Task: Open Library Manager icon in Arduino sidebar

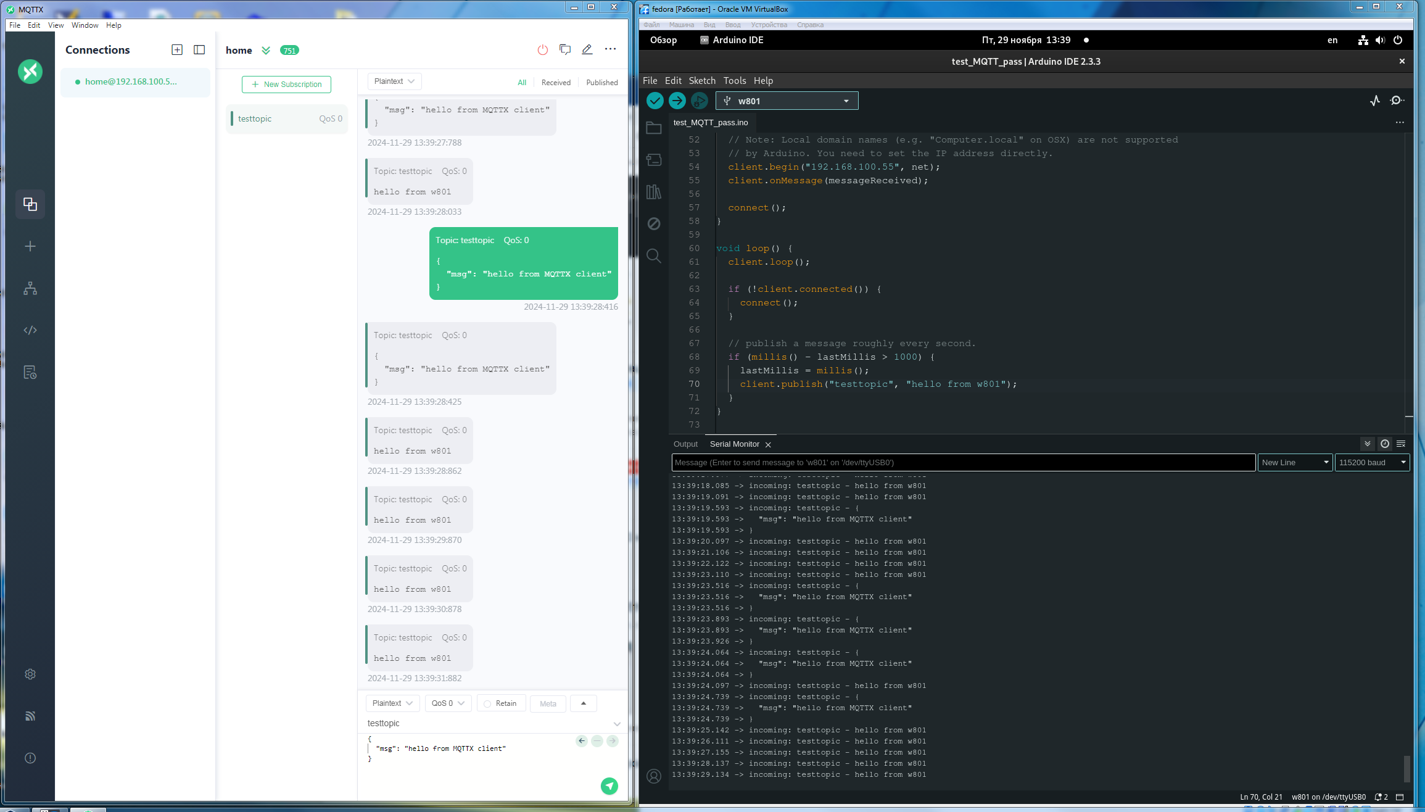Action: pos(654,192)
